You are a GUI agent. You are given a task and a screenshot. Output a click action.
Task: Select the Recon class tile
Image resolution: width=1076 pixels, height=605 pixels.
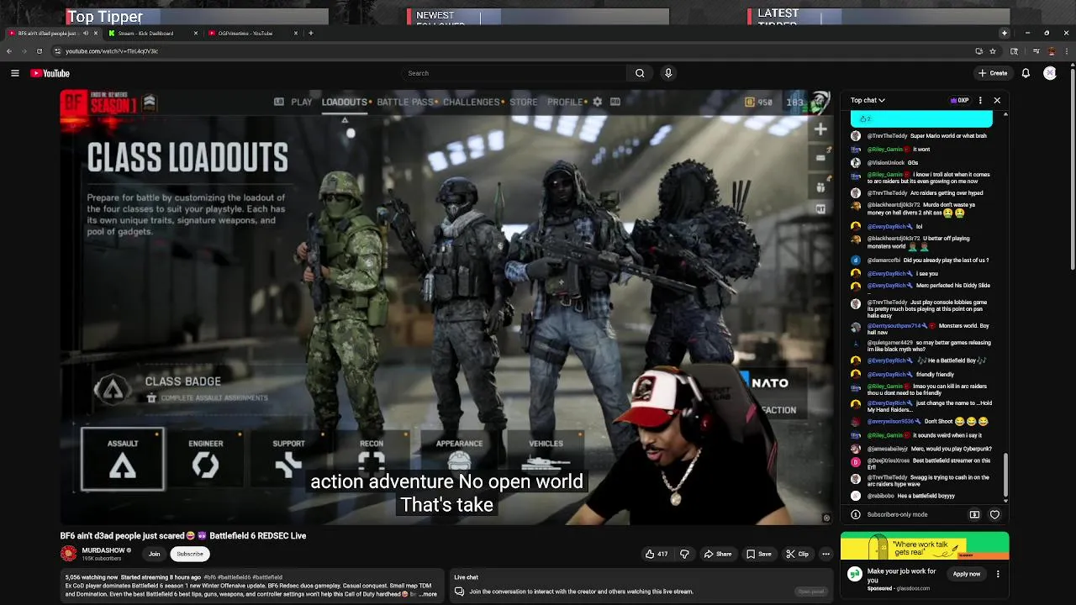(372, 459)
